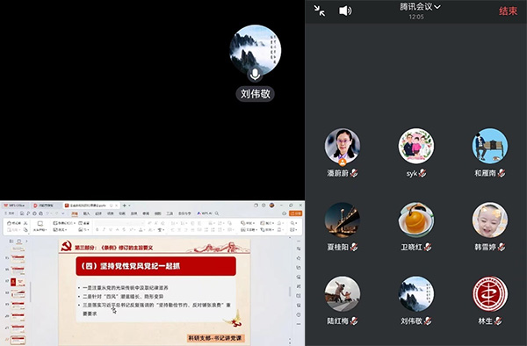527x346 pixels.
Task: Toggle muted mic icon beside 和雁南
Action: 502,173
